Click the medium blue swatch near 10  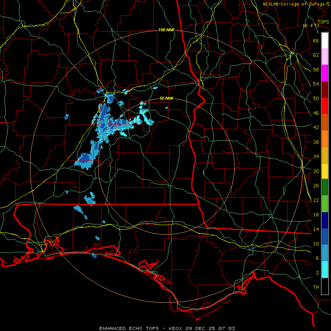pos(325,237)
